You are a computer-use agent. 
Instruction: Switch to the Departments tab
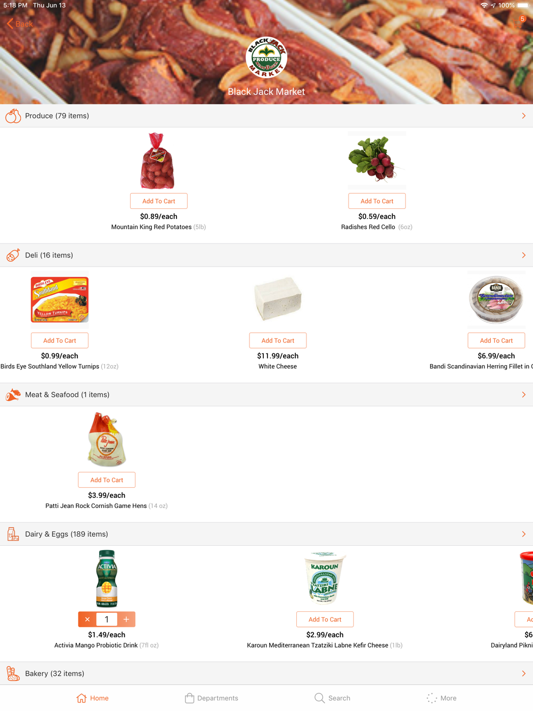pos(212,698)
